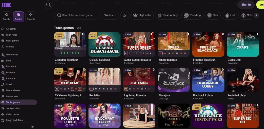Click the Table games heading

(64, 28)
